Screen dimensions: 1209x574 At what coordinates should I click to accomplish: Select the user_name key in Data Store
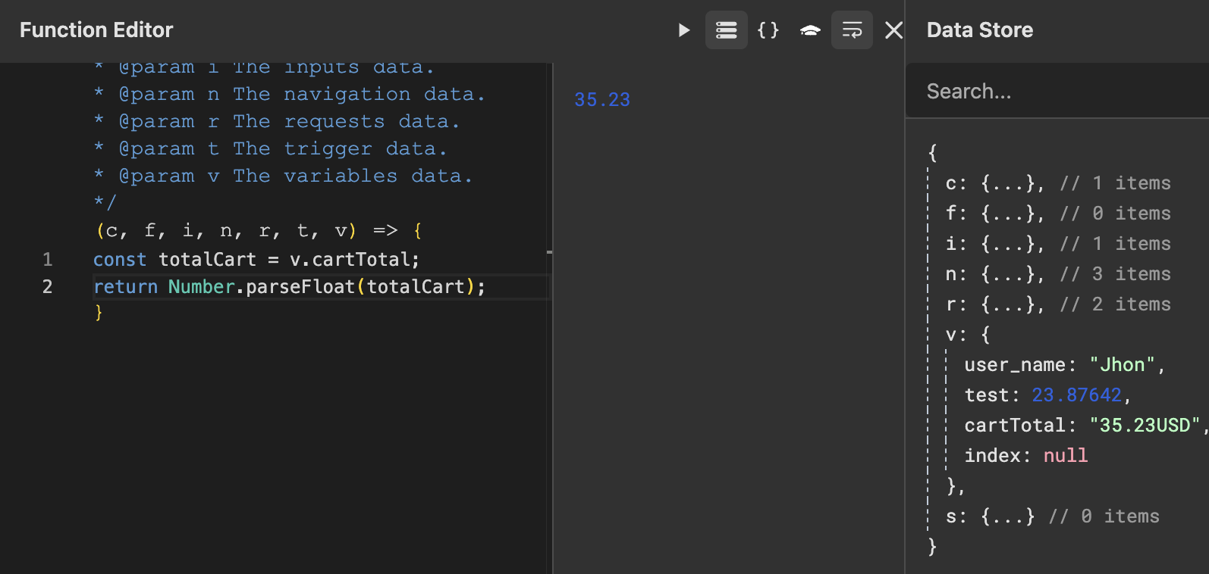tap(1015, 365)
